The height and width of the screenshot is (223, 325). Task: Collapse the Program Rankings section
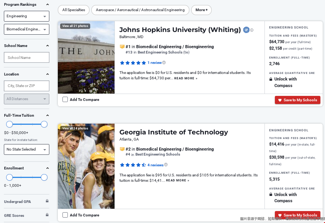[47, 4]
